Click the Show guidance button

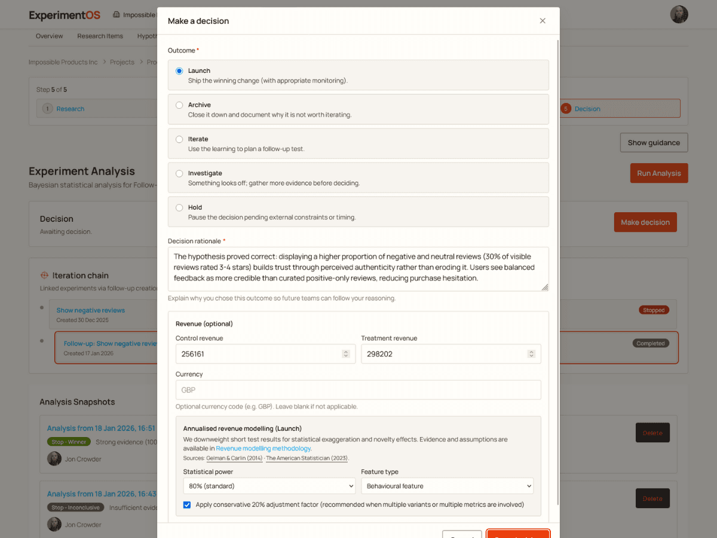point(654,142)
